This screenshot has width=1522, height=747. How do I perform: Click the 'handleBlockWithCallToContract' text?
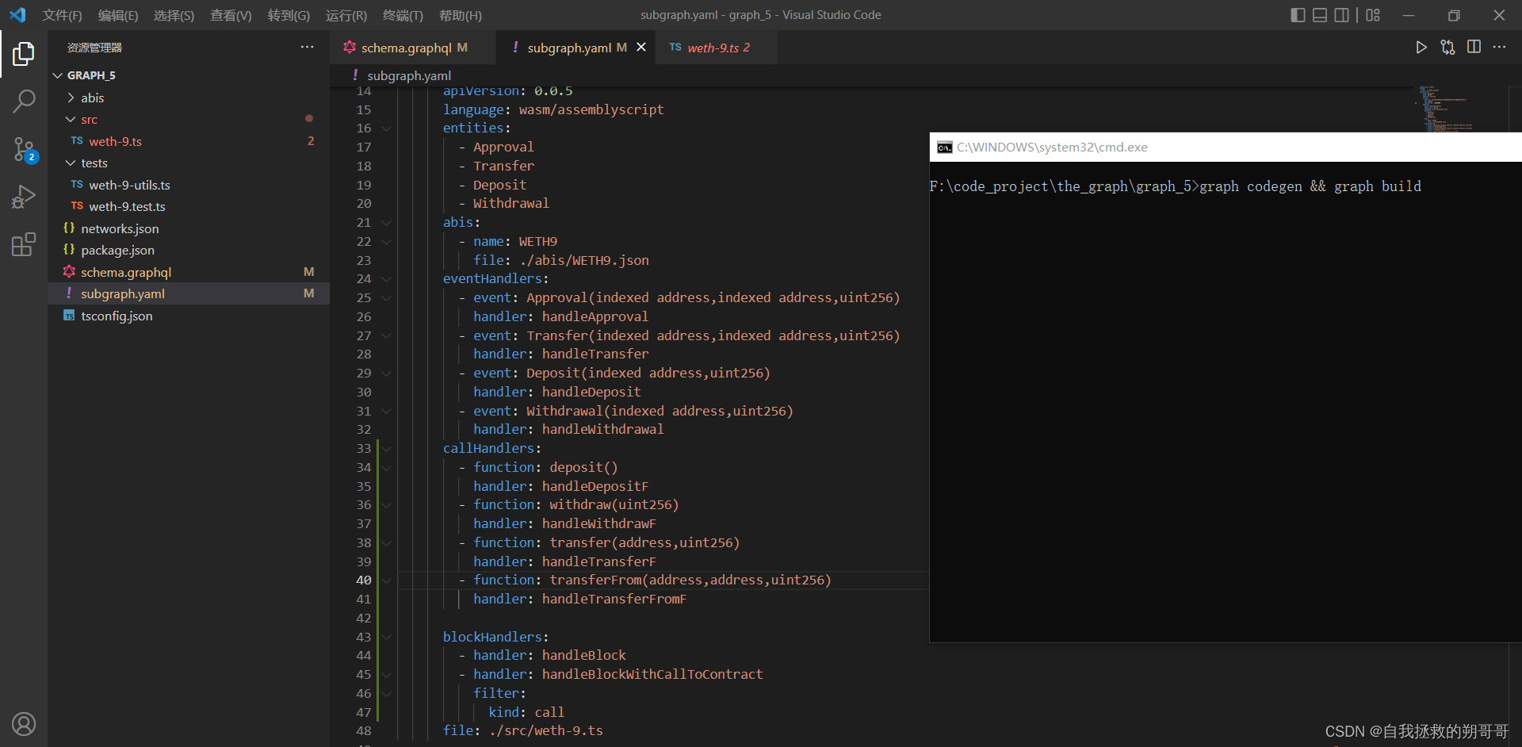pos(652,675)
